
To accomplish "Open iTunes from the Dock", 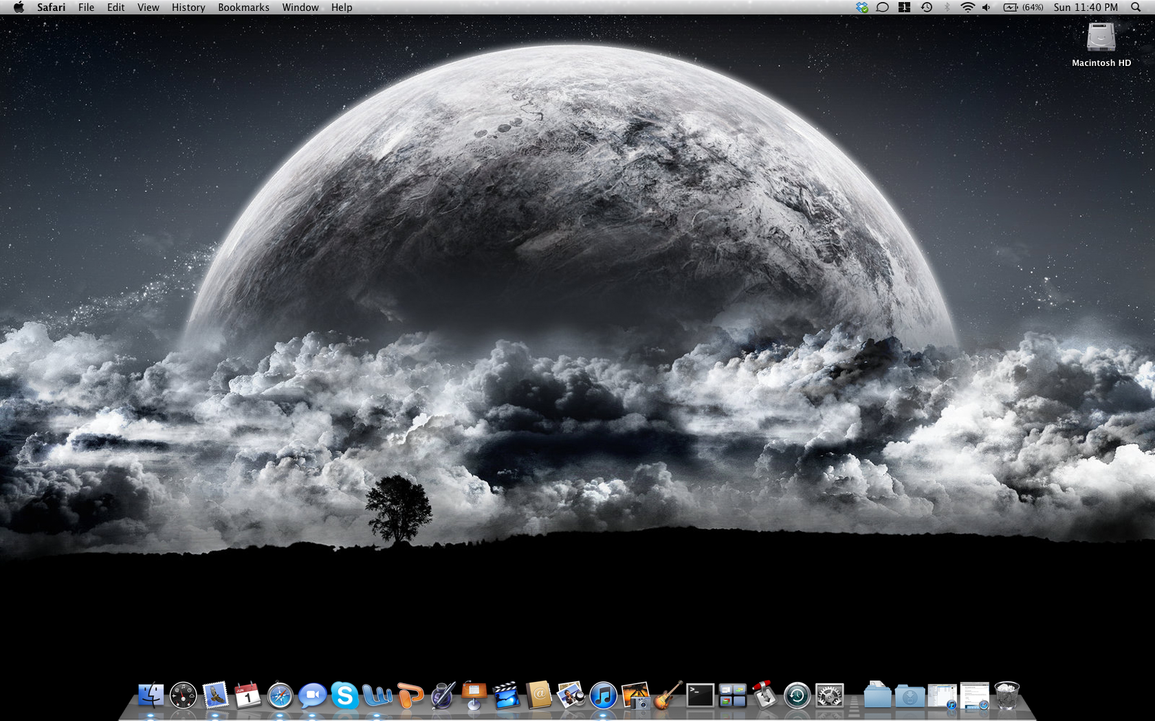I will pos(604,696).
